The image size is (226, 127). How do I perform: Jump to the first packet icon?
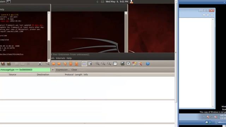click(x=71, y=64)
